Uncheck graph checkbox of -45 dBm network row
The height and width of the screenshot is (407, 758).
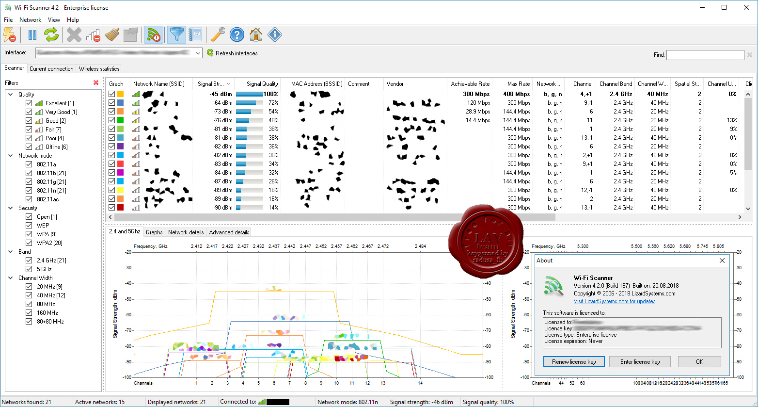click(x=112, y=94)
